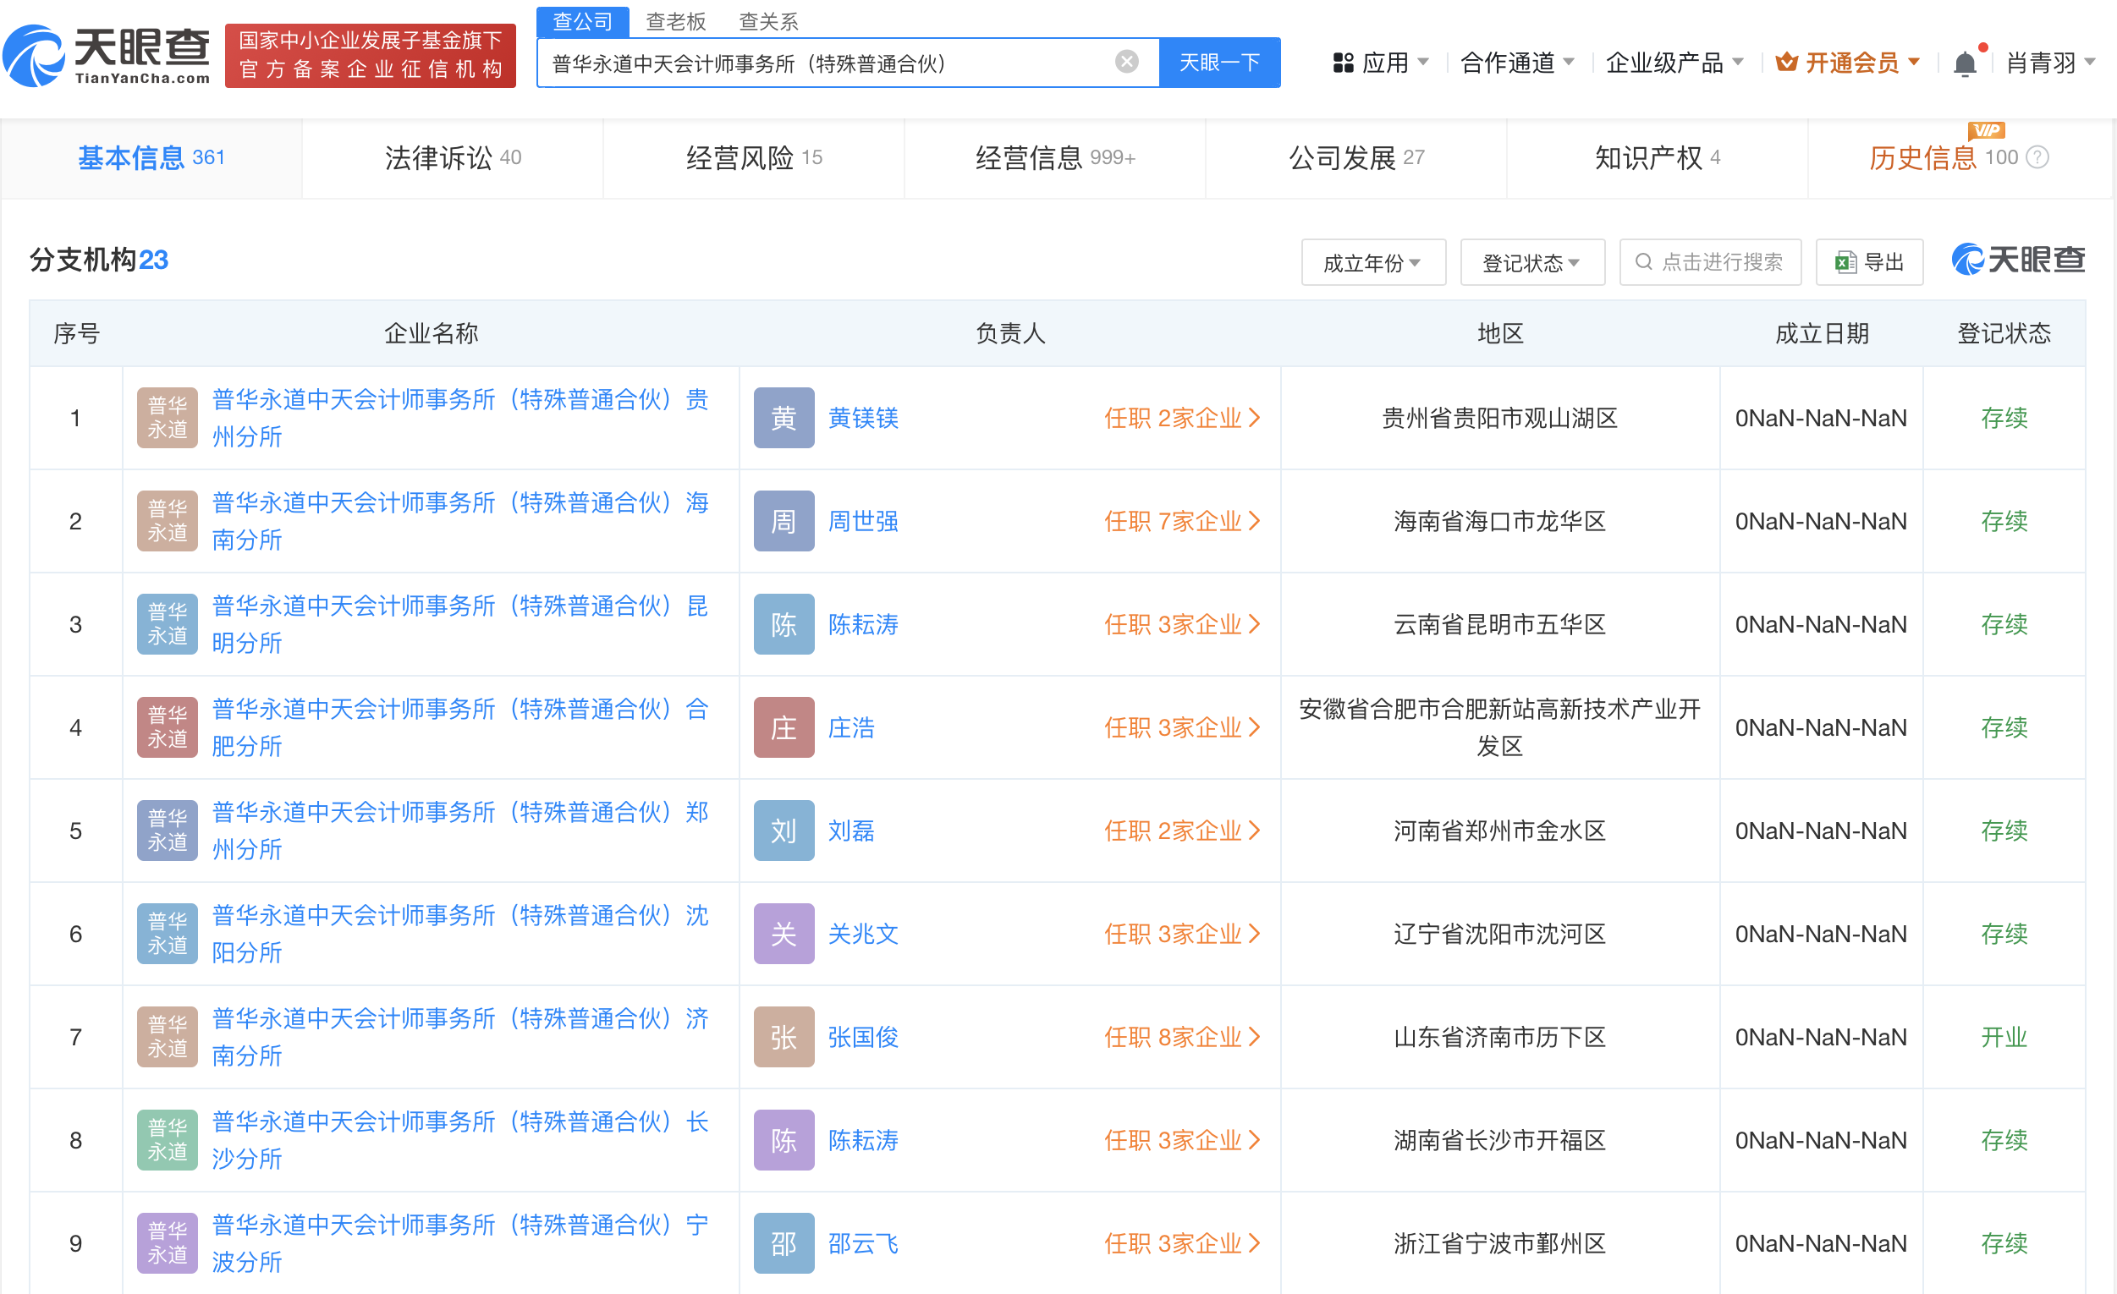
Task: Expand 任职 7家企业 for 周世强
Action: click(x=1182, y=521)
